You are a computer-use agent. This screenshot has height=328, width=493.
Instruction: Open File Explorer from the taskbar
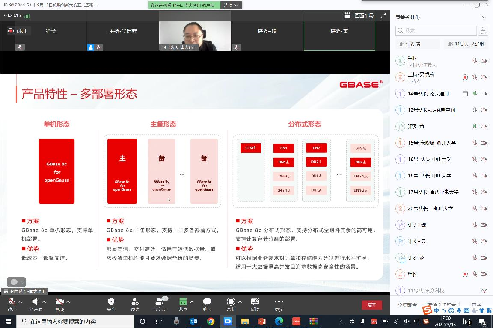coord(245,322)
